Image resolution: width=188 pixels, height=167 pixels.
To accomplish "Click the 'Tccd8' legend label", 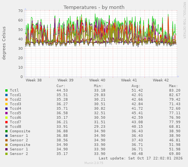I will click(x=16, y=127).
